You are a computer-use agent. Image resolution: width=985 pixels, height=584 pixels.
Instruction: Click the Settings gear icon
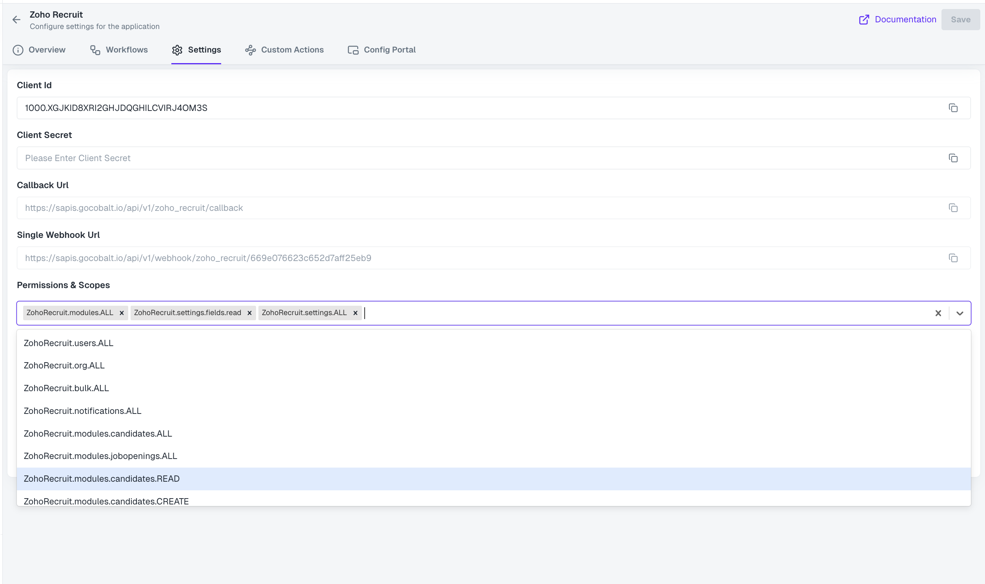pyautogui.click(x=177, y=50)
